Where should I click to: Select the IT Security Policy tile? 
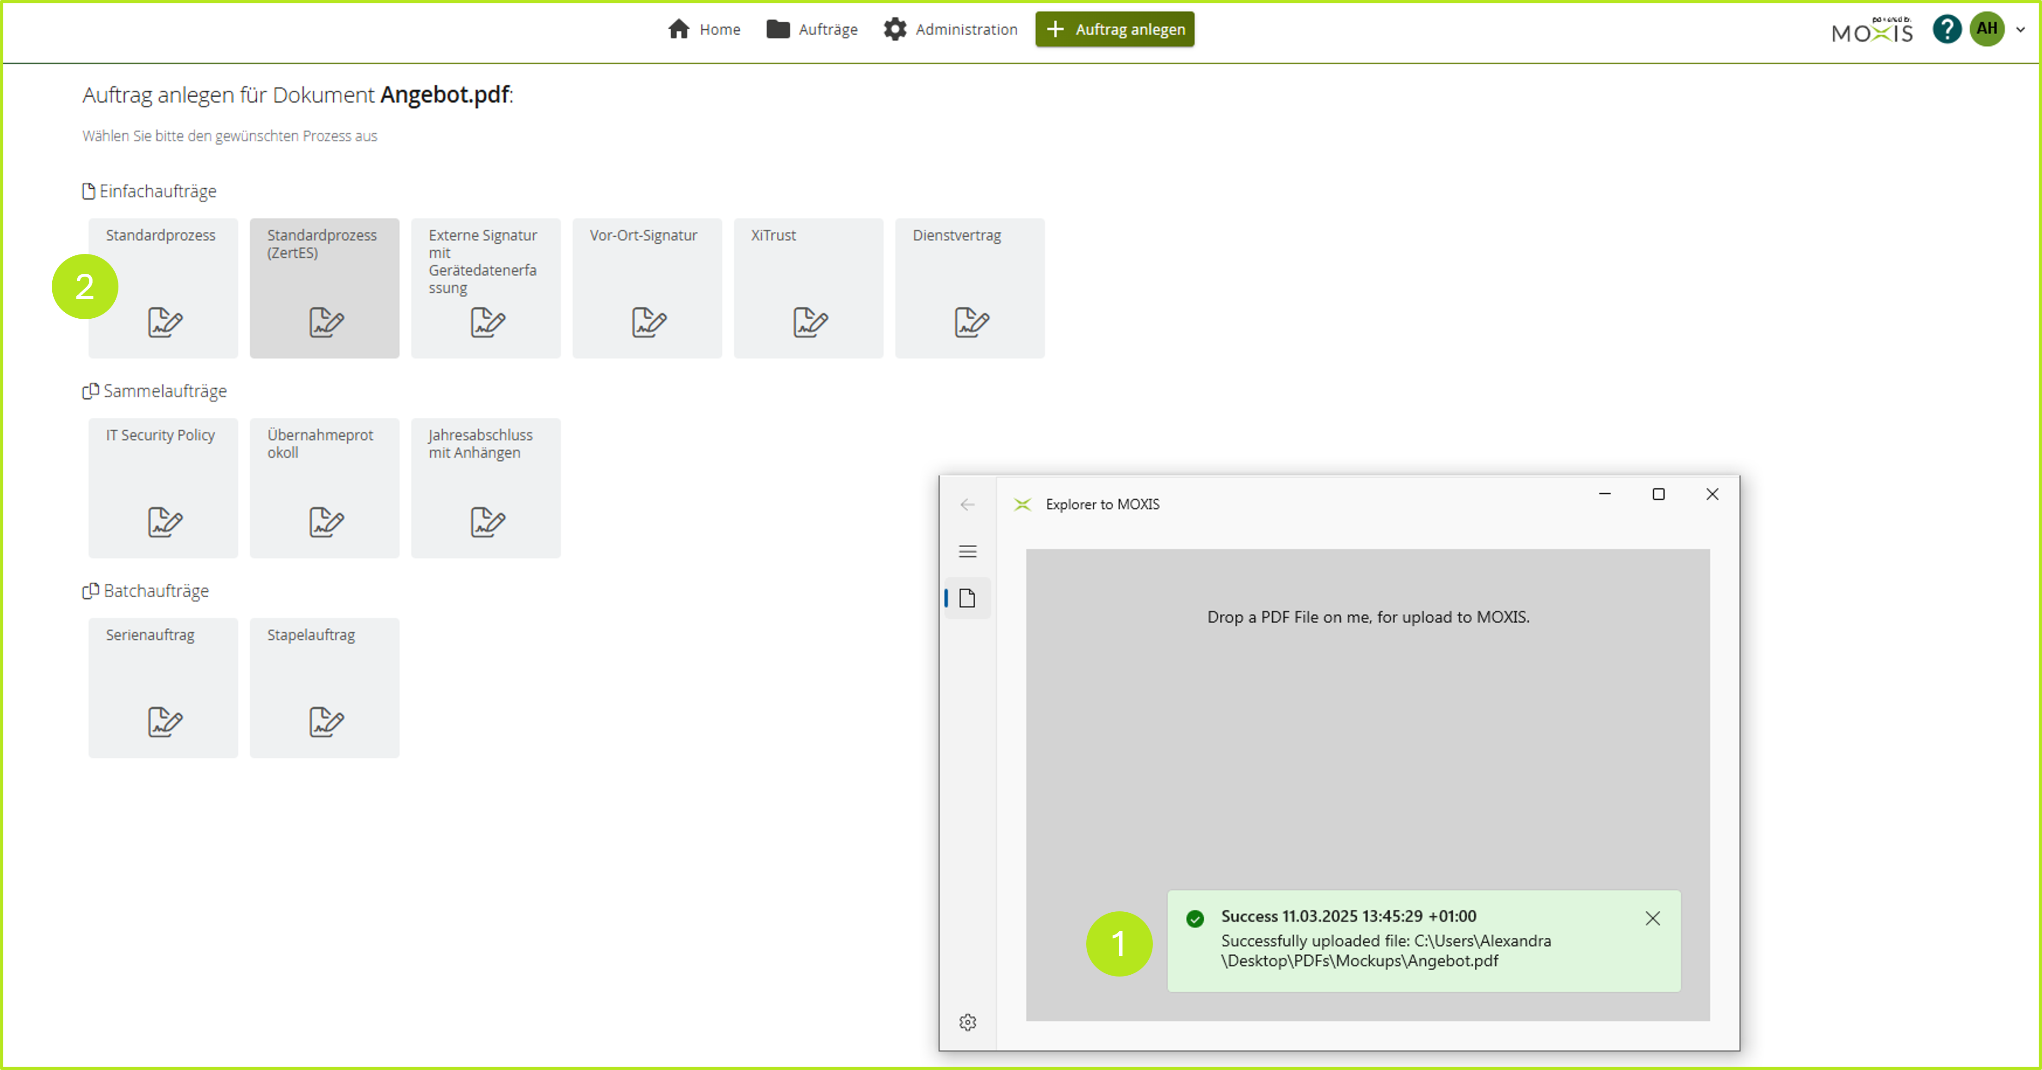tap(163, 488)
